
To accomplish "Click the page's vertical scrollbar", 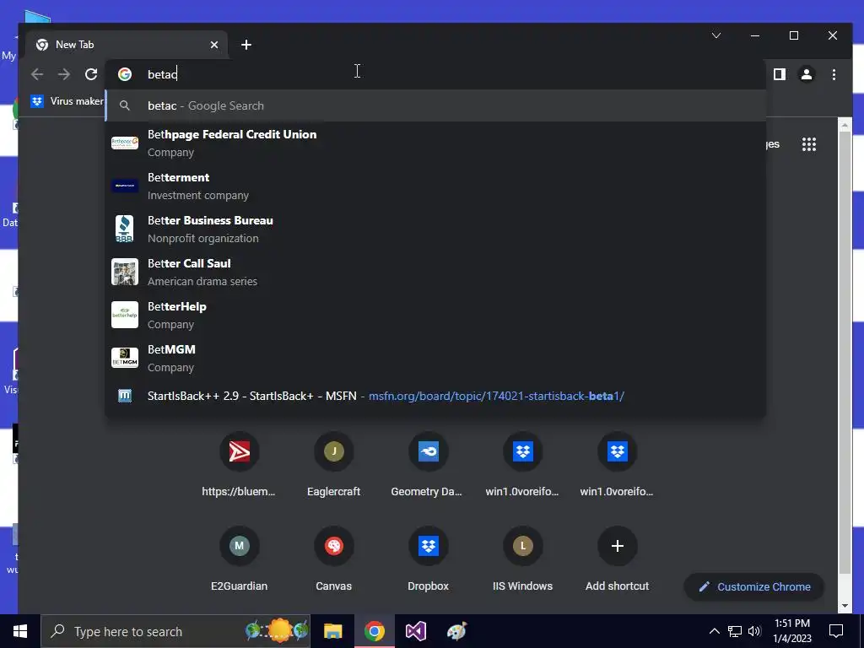I will pyautogui.click(x=845, y=353).
